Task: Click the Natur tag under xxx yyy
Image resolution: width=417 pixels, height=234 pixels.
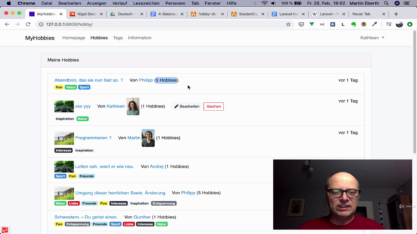Action: click(x=83, y=119)
